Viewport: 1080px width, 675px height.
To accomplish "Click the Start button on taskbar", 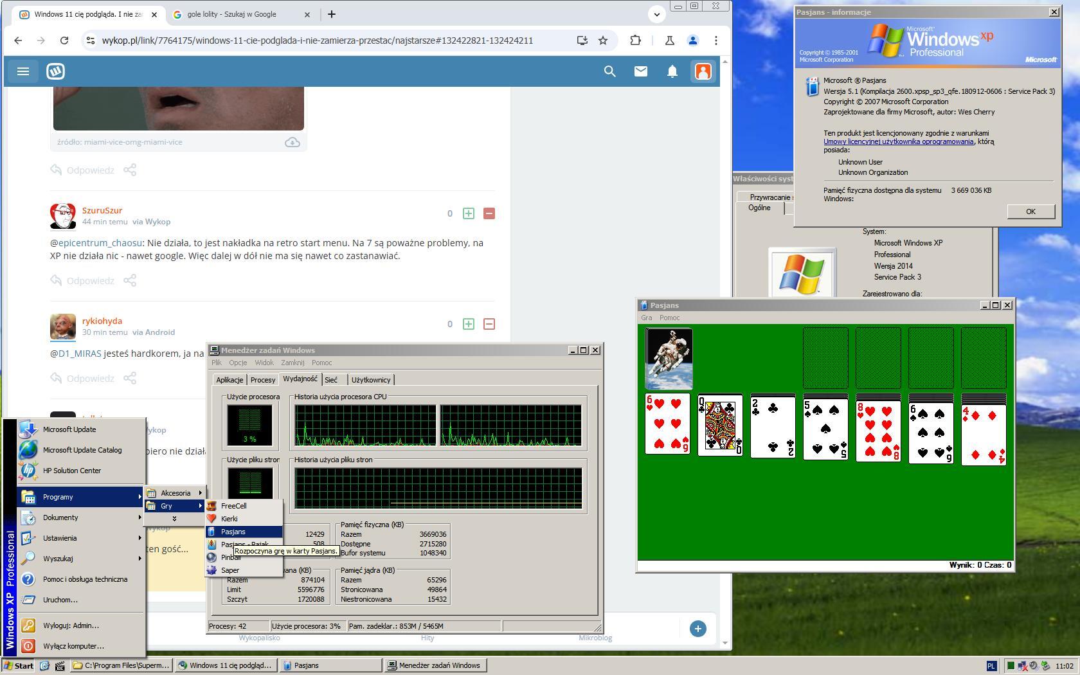I will point(19,665).
